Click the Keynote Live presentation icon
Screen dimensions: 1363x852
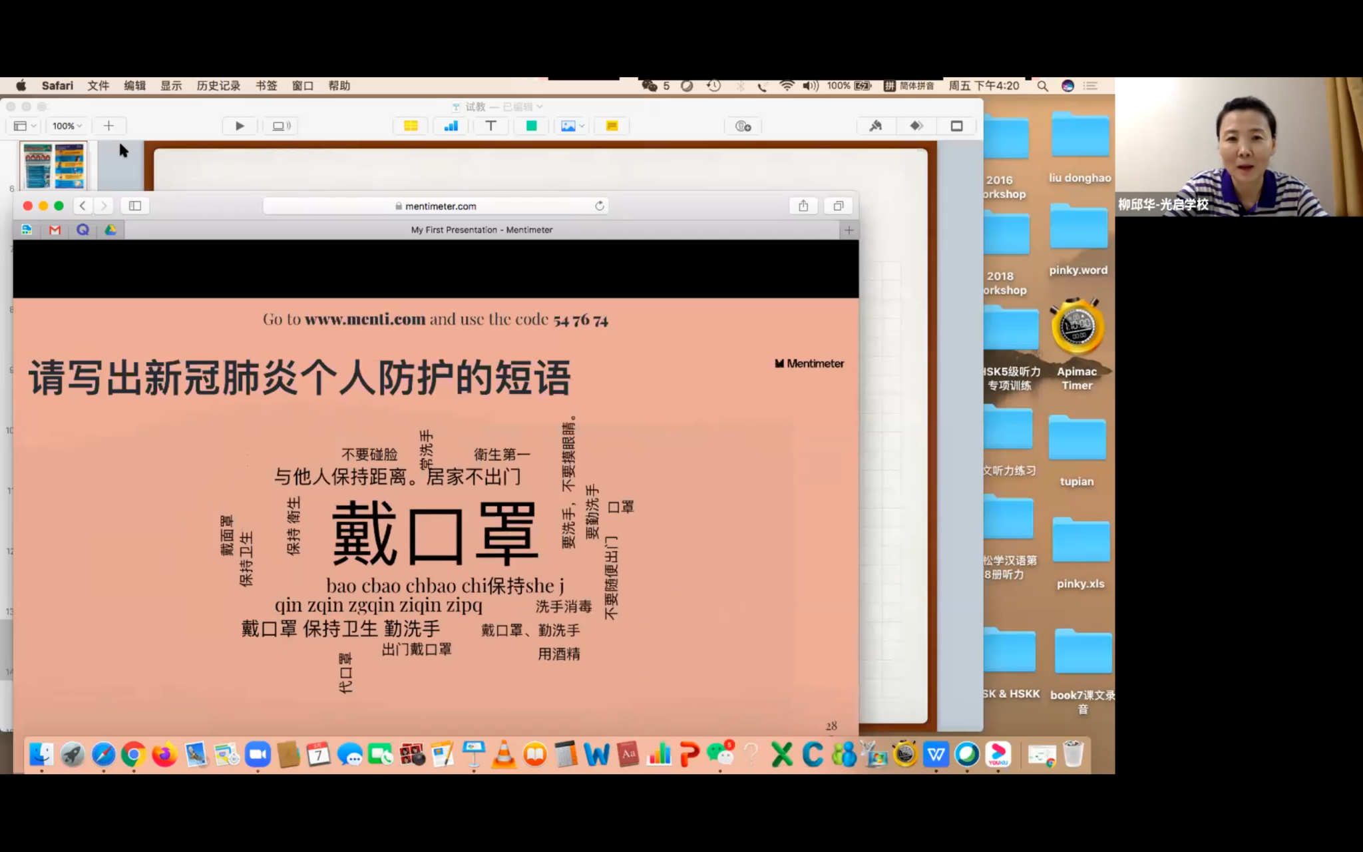[282, 126]
